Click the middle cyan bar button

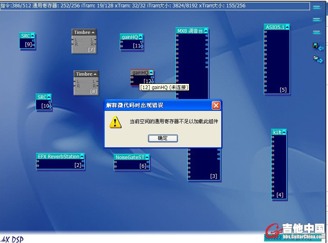coord(317,19)
